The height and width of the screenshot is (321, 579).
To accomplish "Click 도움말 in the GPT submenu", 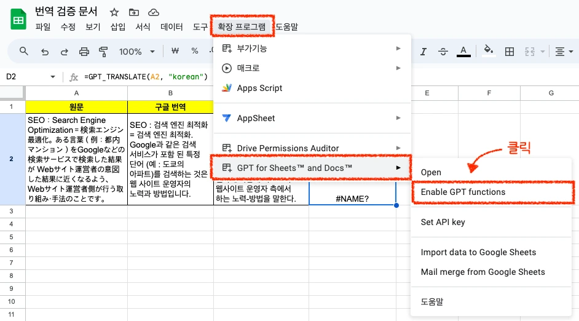I will pos(491,302).
